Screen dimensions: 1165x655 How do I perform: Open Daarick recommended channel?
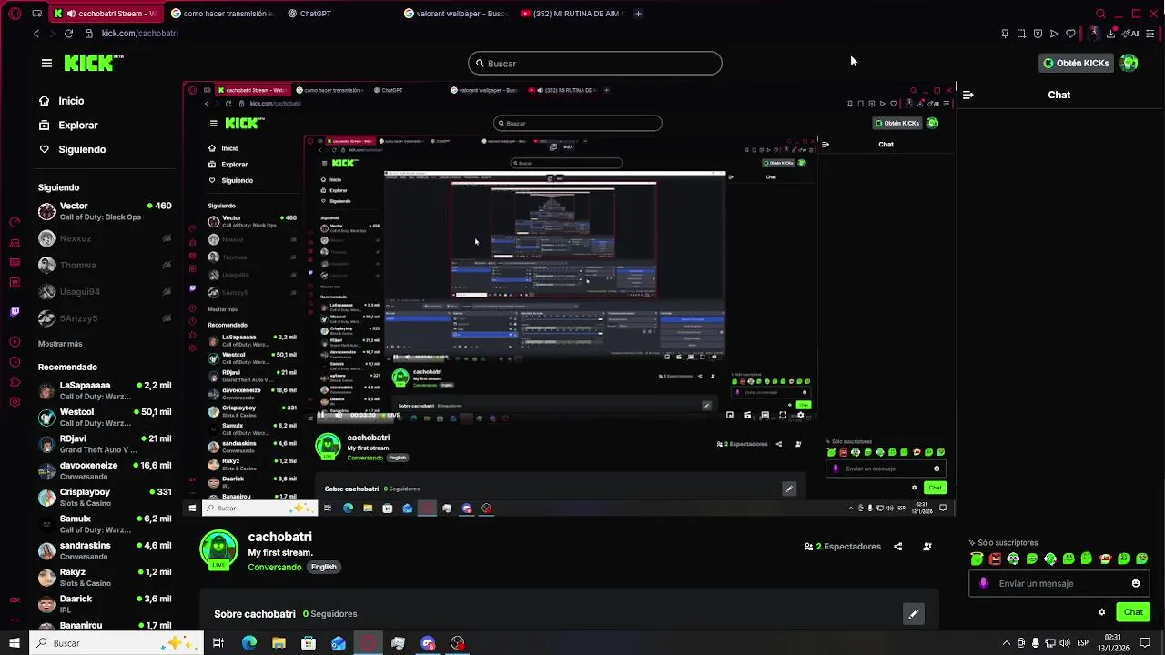[x=105, y=604]
